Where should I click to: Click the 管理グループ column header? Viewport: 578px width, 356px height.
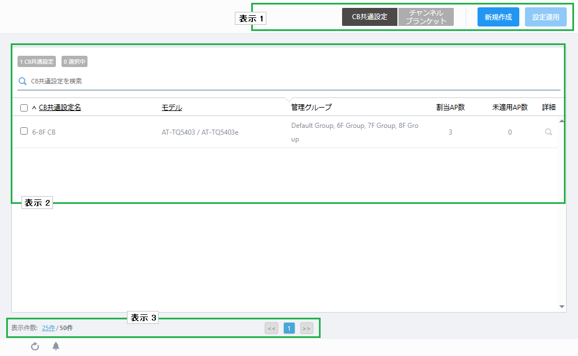(312, 108)
